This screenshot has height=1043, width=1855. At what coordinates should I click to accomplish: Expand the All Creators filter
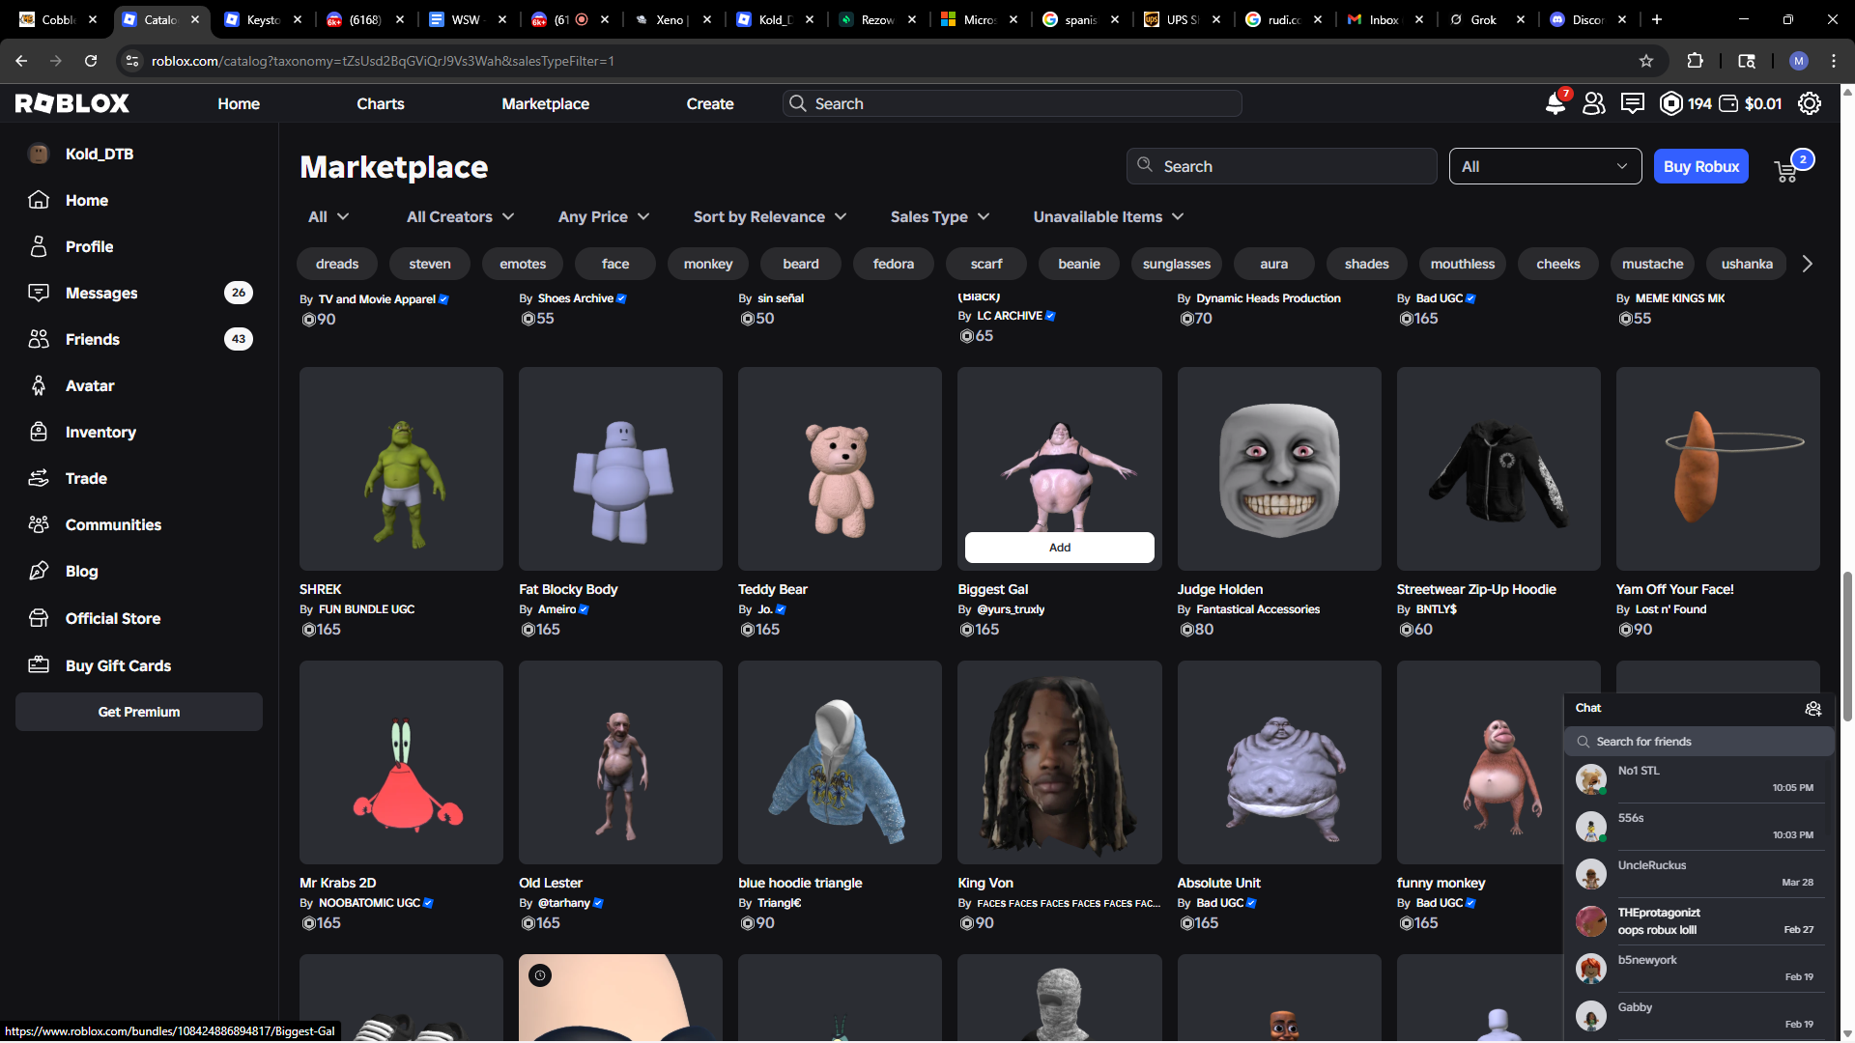click(x=460, y=216)
